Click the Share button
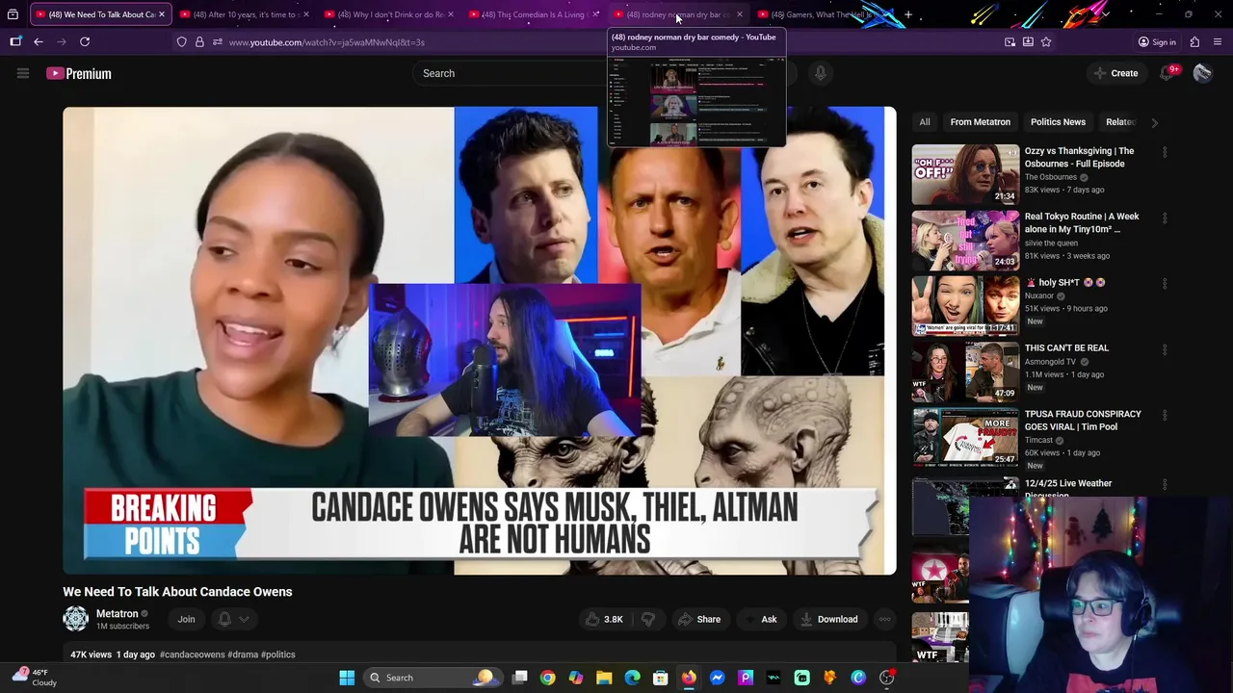This screenshot has height=693, width=1233. (x=699, y=620)
